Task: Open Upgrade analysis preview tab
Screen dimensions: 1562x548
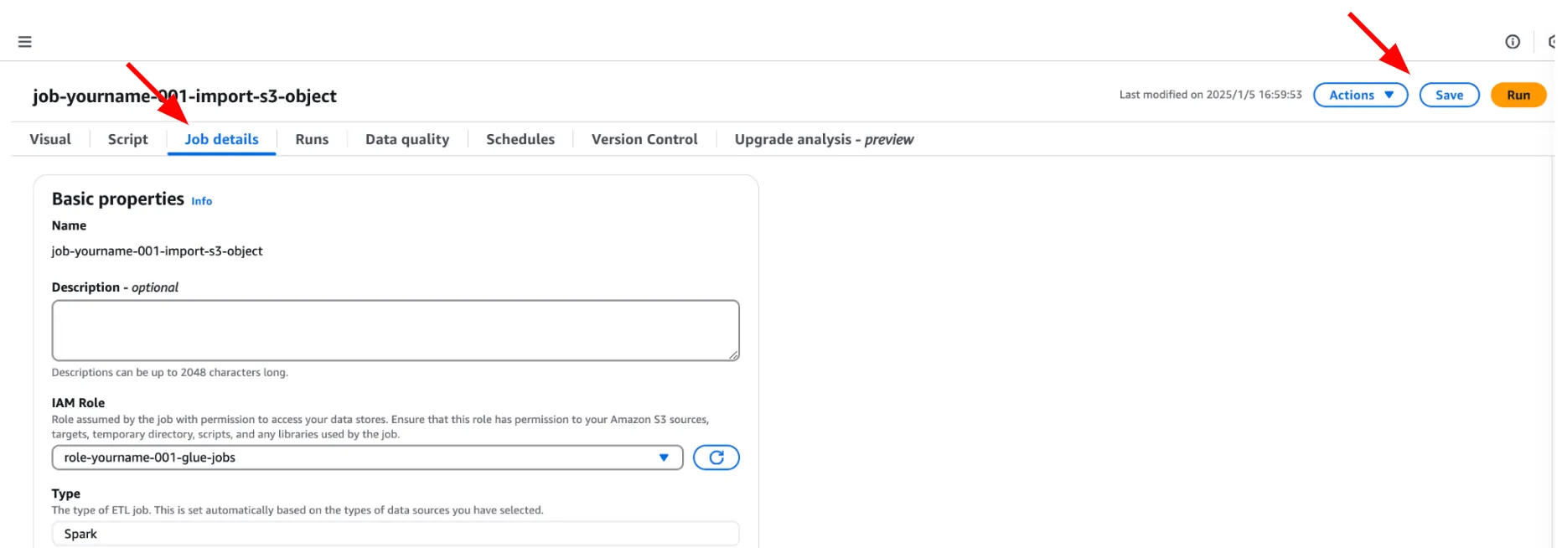Action: tap(824, 139)
